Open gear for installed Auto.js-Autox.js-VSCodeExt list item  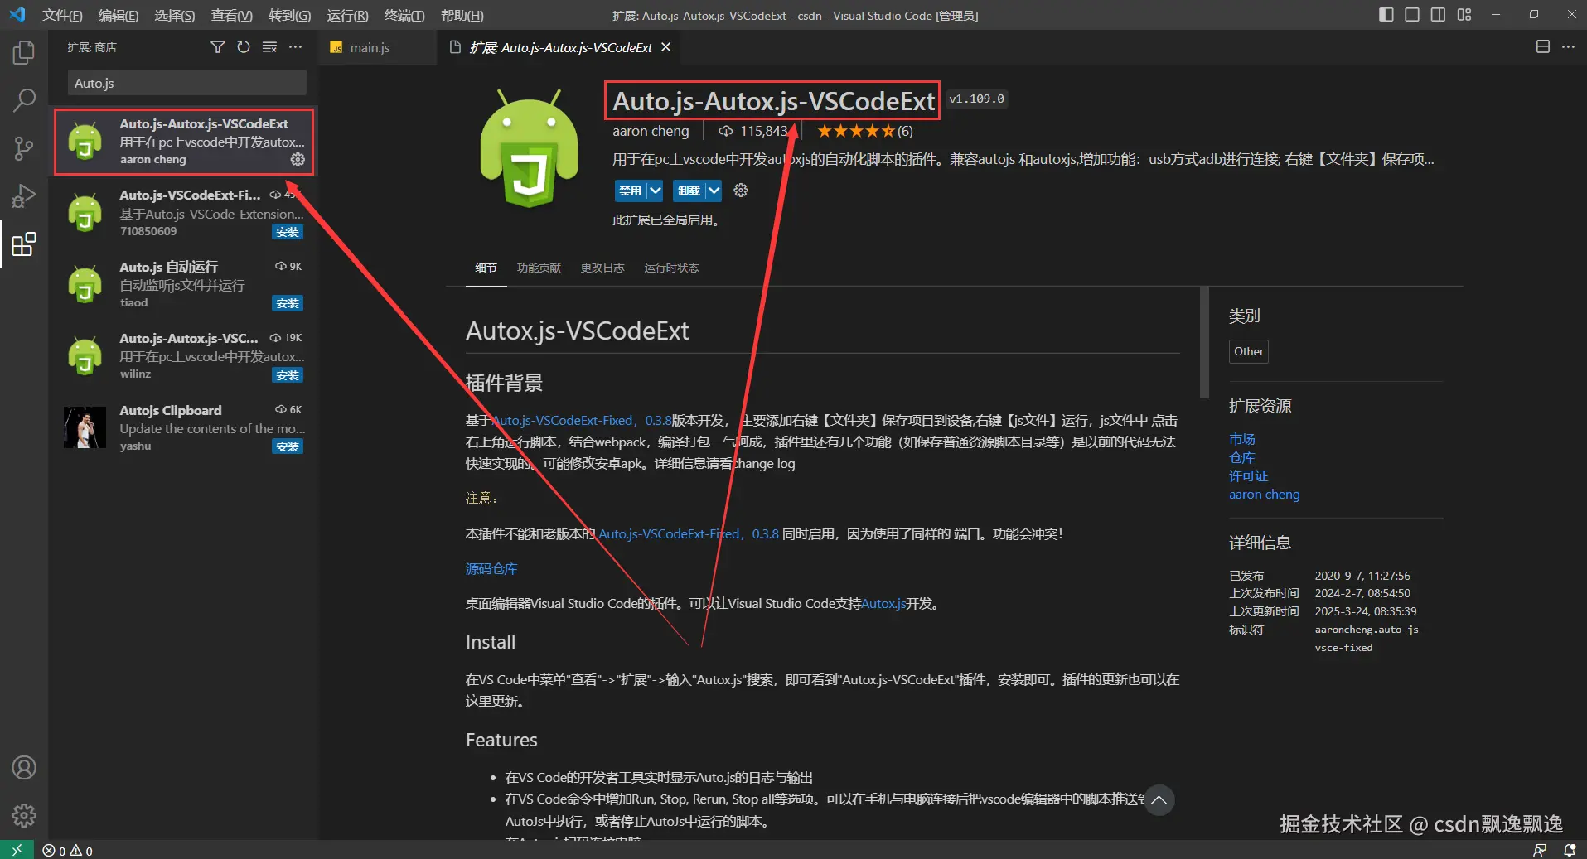tap(298, 159)
